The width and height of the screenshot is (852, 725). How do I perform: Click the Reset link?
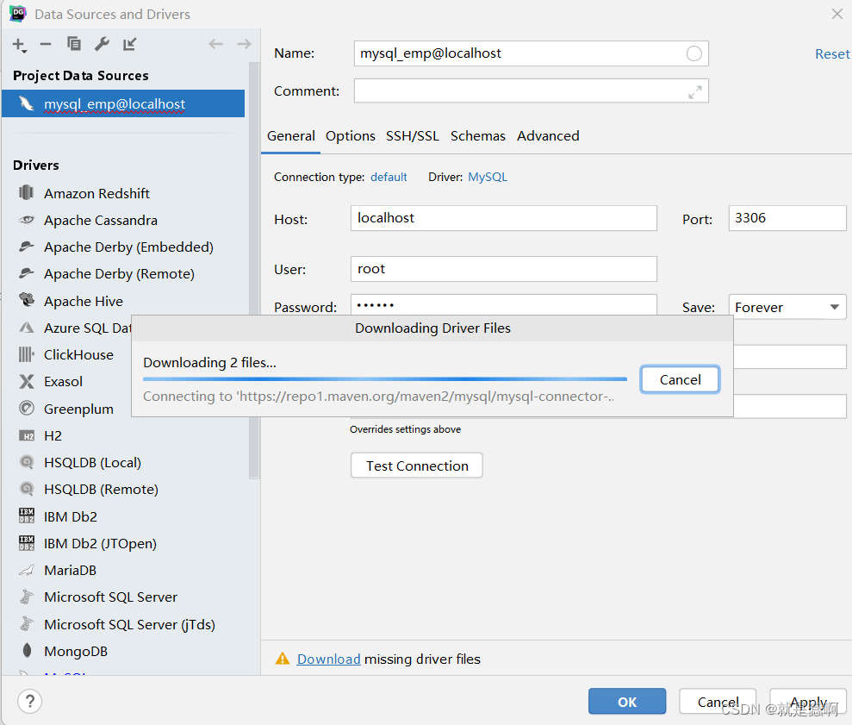[x=832, y=53]
